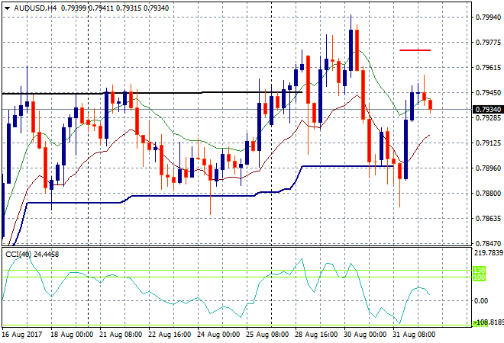
Task: Click the 25 Aug 08:00 time label
Action: pos(267,335)
